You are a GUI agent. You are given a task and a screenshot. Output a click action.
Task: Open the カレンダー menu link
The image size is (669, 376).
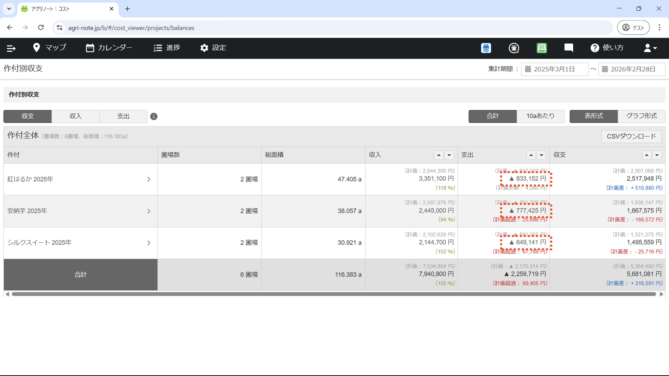click(109, 48)
